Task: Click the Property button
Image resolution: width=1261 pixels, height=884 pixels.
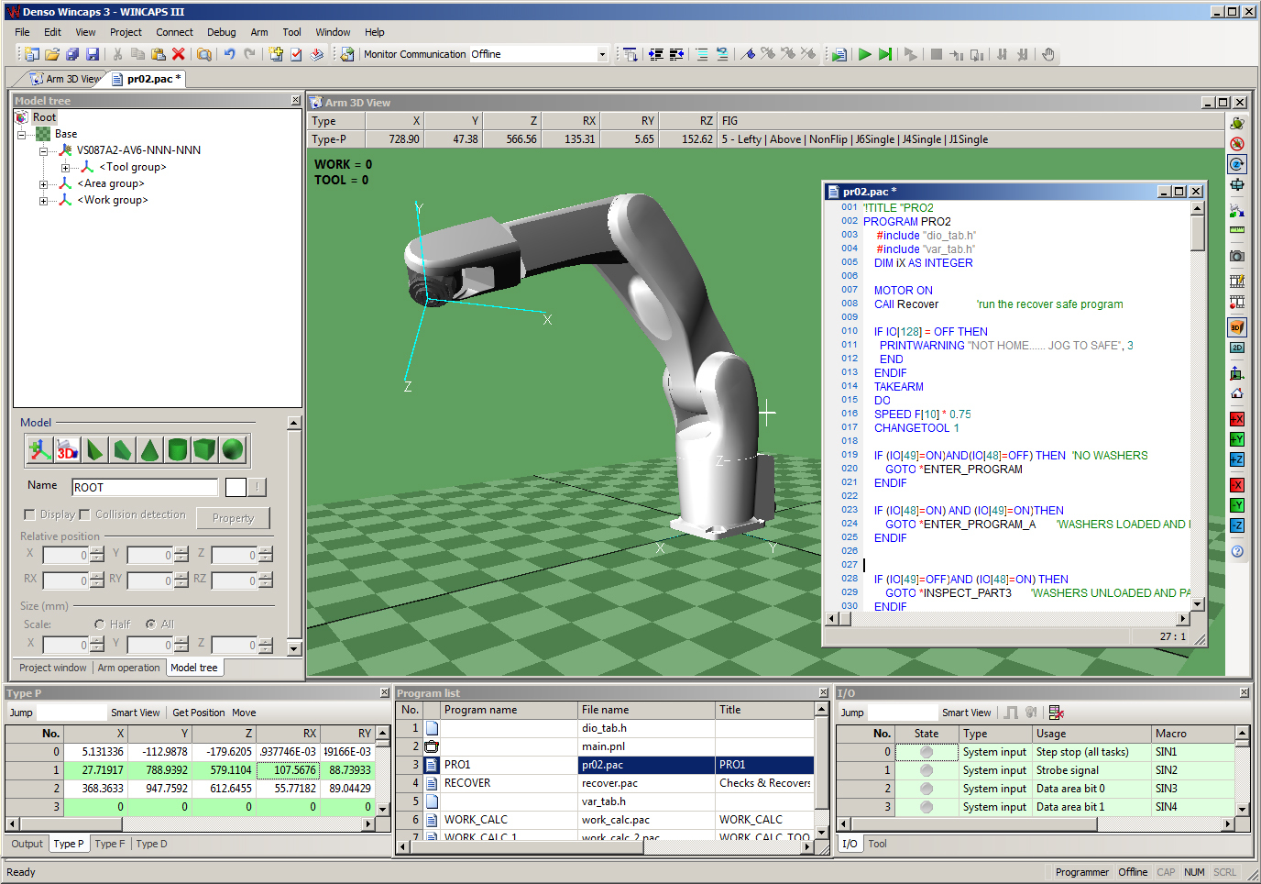Action: 233,518
